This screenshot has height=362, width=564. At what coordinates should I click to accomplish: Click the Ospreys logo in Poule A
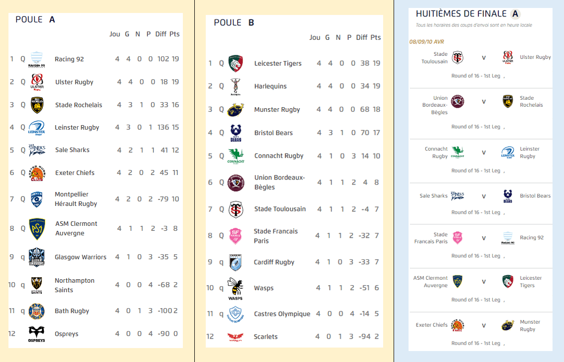tap(36, 334)
